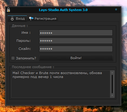Click the message box scroll up arrow
This screenshot has height=112, width=127.
click(112, 73)
